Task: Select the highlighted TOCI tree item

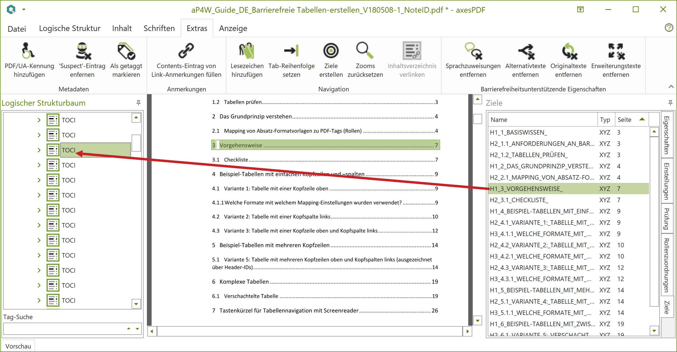Action: 95,150
